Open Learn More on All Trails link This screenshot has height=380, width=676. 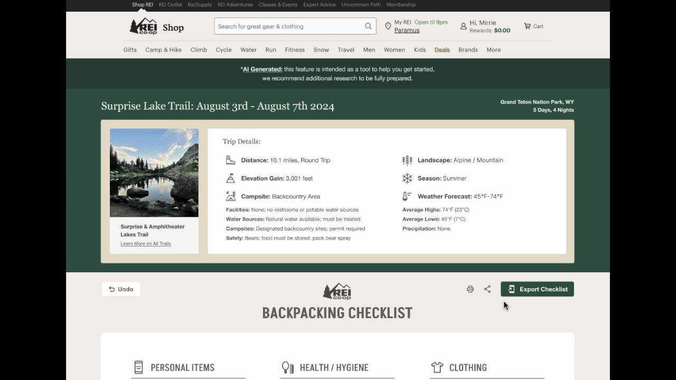click(x=146, y=244)
